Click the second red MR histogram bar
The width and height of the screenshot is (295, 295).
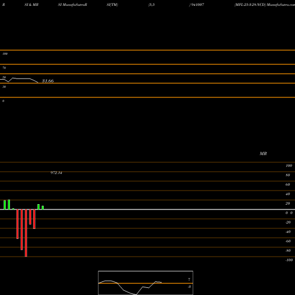[x=22, y=230]
